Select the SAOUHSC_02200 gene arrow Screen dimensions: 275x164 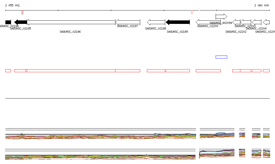(208, 22)
